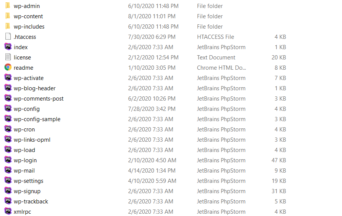
Task: Click the date 4/14/2020 1:34 PM
Action: [x=152, y=171]
